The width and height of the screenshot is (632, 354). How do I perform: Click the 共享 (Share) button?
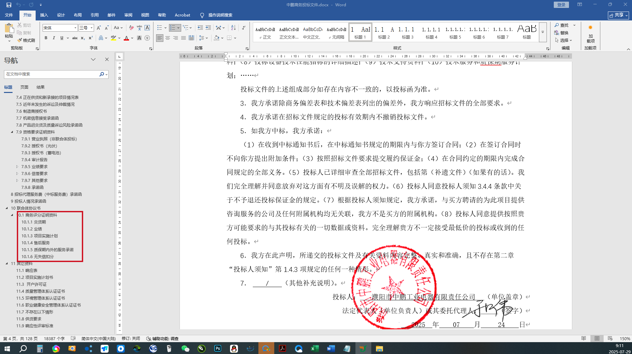click(618, 15)
